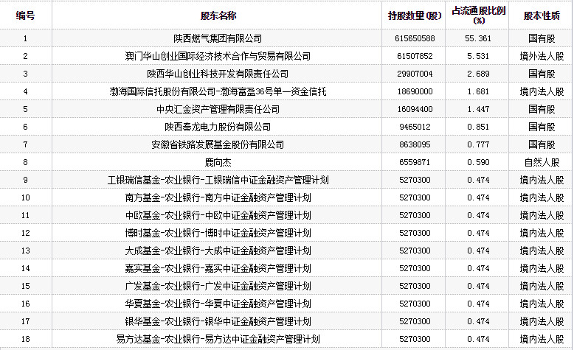The image size is (574, 350).
Task: Click share count 615650588
Action: pyautogui.click(x=415, y=38)
